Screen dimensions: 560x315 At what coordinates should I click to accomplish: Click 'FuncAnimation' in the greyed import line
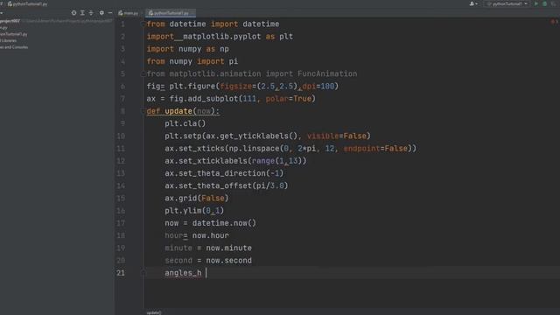click(x=327, y=73)
